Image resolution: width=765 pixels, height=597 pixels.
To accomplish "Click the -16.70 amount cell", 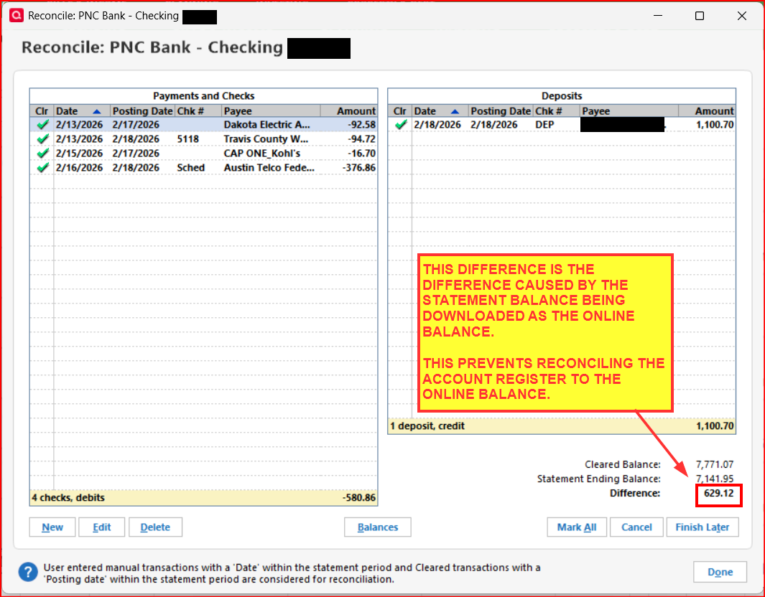I will point(361,154).
